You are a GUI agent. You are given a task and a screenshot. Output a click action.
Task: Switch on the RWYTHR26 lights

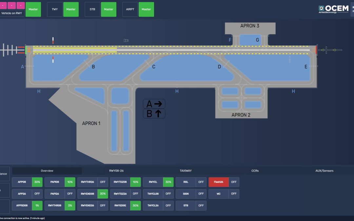pos(93,182)
